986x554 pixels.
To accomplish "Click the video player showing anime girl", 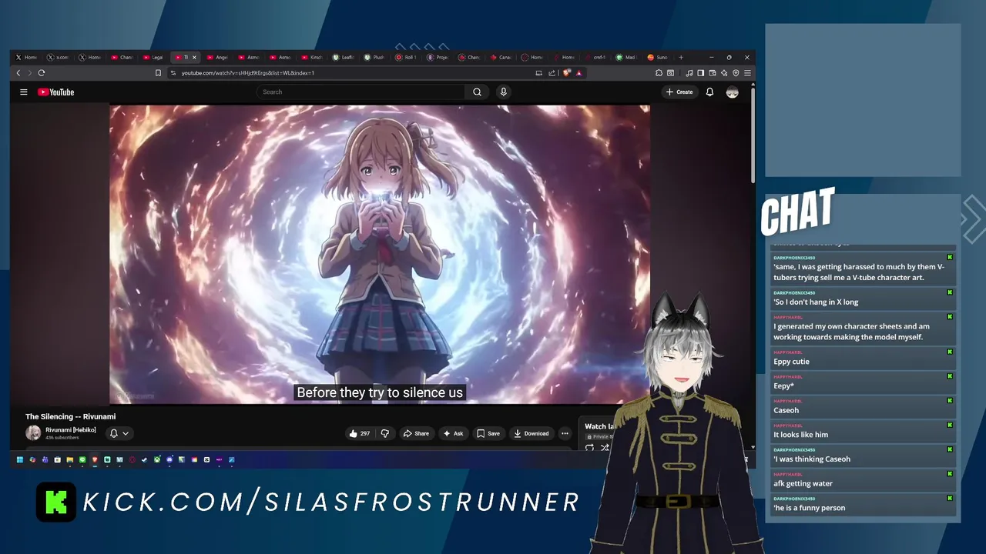I will pos(380,254).
